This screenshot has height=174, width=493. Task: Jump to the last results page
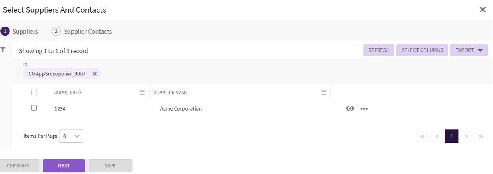[481, 136]
